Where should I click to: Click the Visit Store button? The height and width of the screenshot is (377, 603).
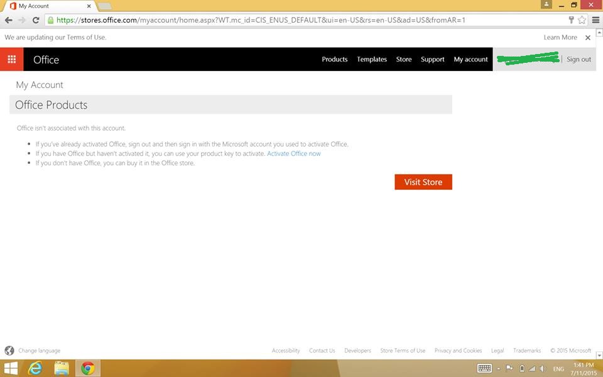423,182
